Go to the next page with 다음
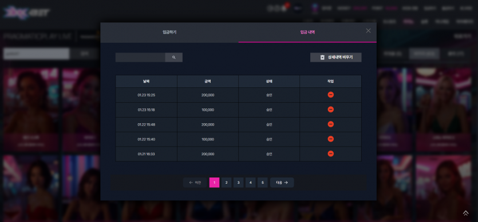 point(282,183)
